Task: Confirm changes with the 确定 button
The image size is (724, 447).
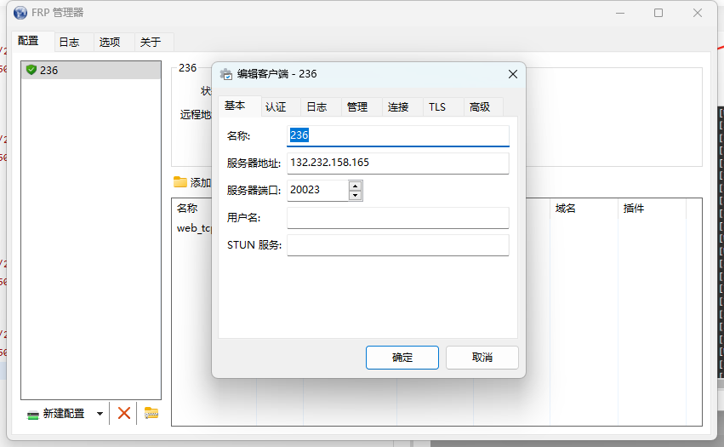Action: 402,358
